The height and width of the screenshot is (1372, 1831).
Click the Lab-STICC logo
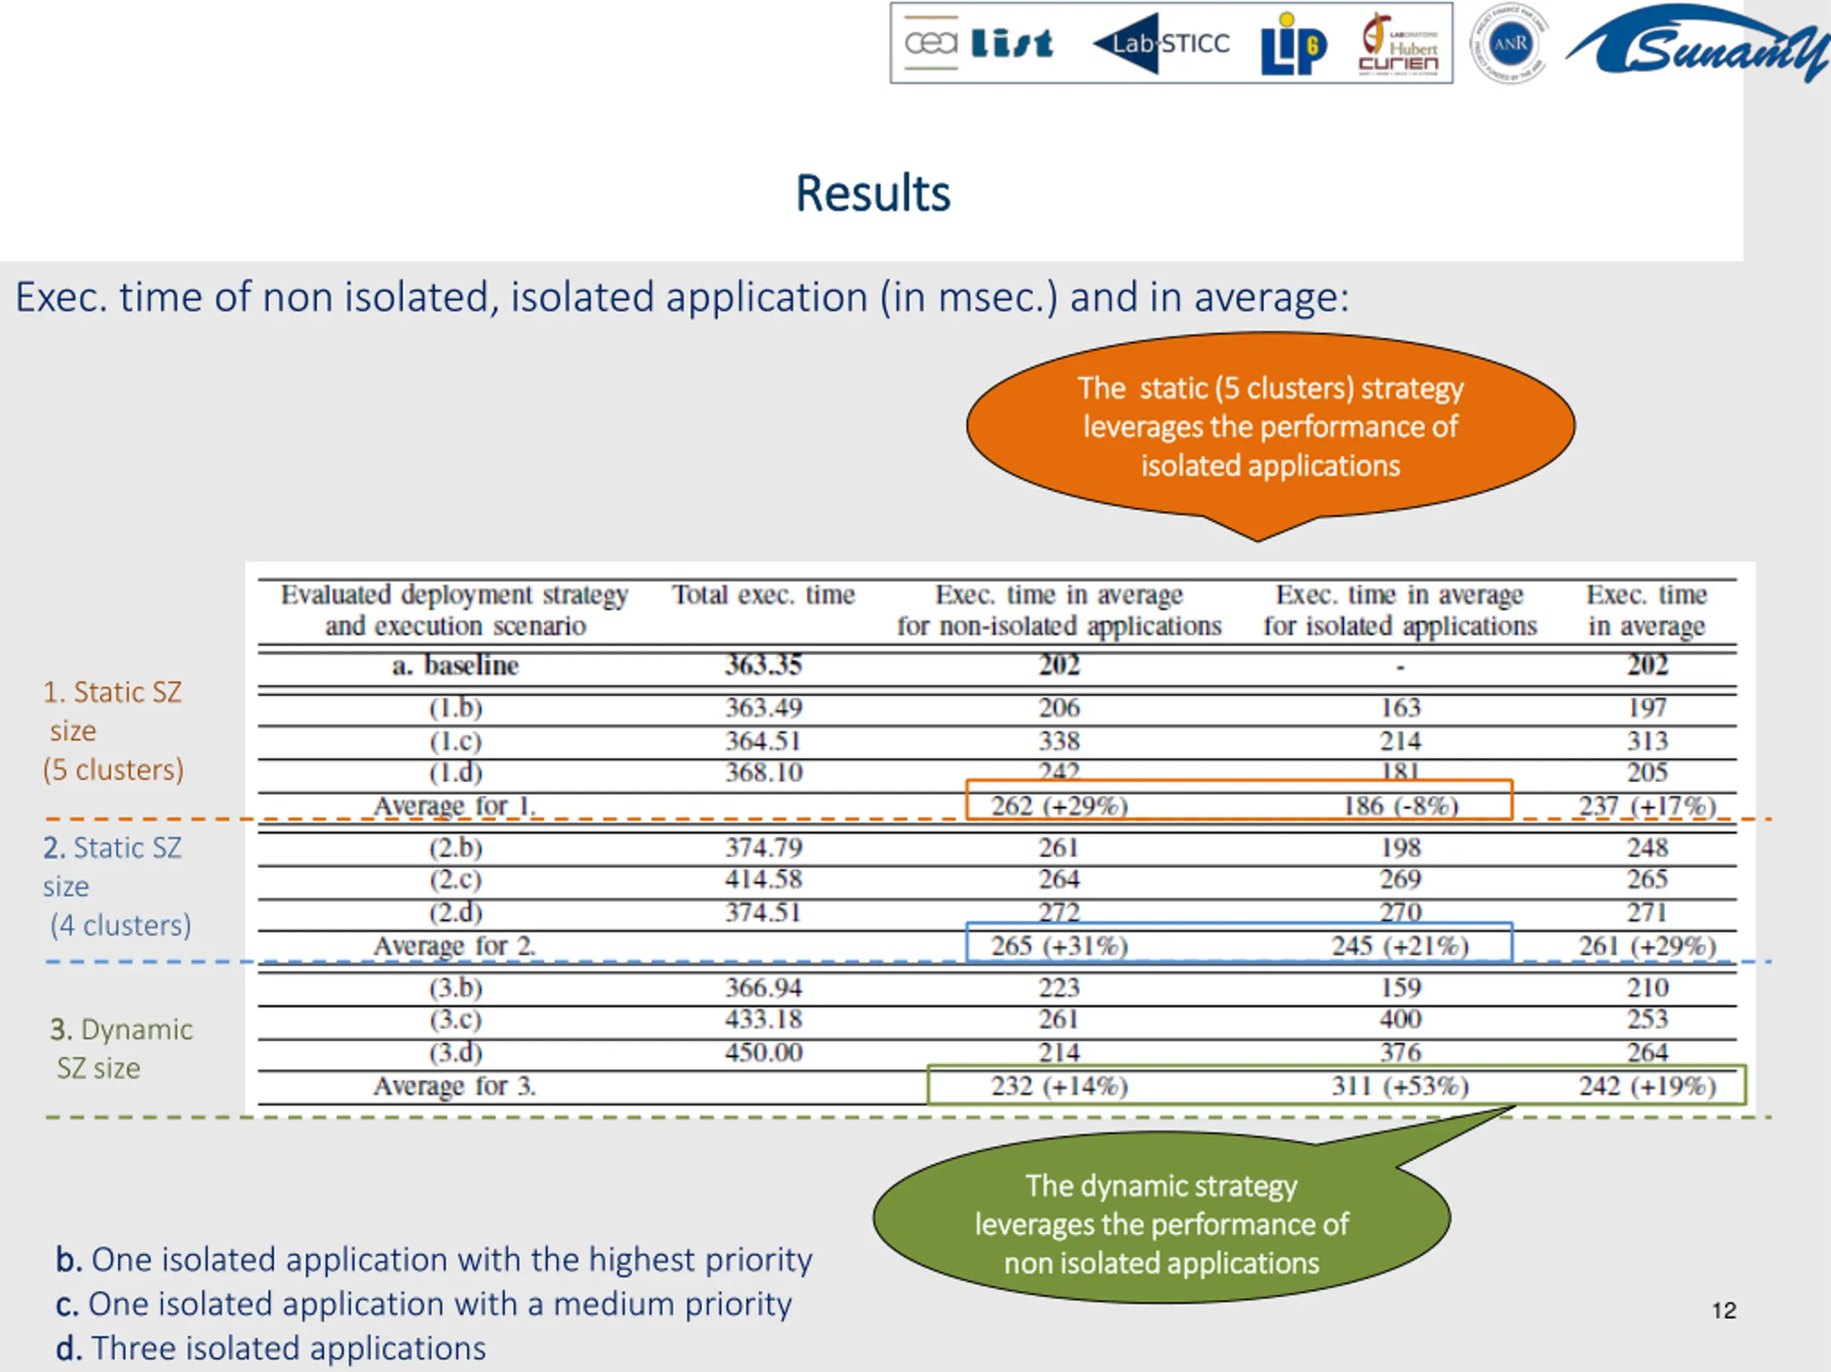[x=1162, y=43]
